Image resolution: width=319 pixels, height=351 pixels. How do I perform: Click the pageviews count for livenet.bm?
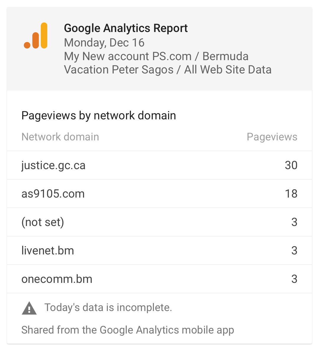pos(294,251)
